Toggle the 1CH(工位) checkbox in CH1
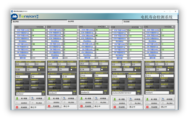Viewport: 189px width, 120px height. tap(44, 27)
